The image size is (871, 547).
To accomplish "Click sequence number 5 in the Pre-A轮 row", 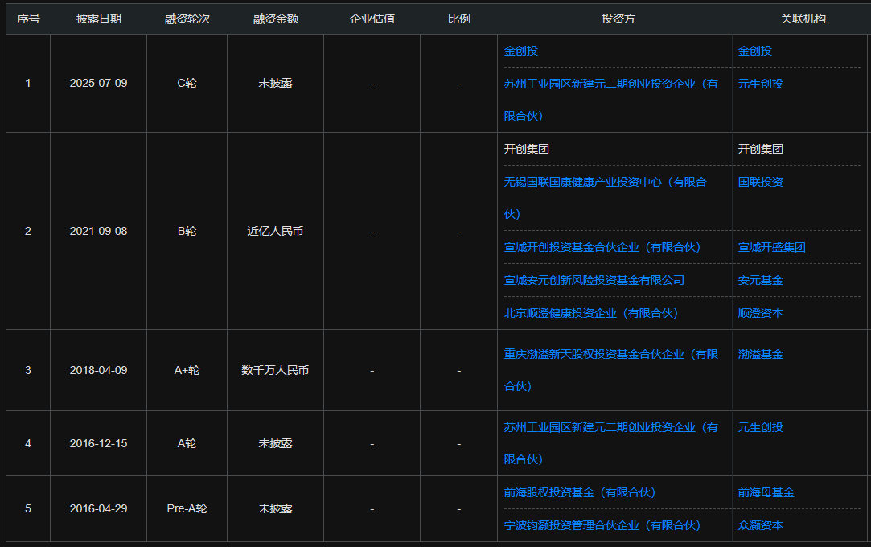I will click(28, 508).
